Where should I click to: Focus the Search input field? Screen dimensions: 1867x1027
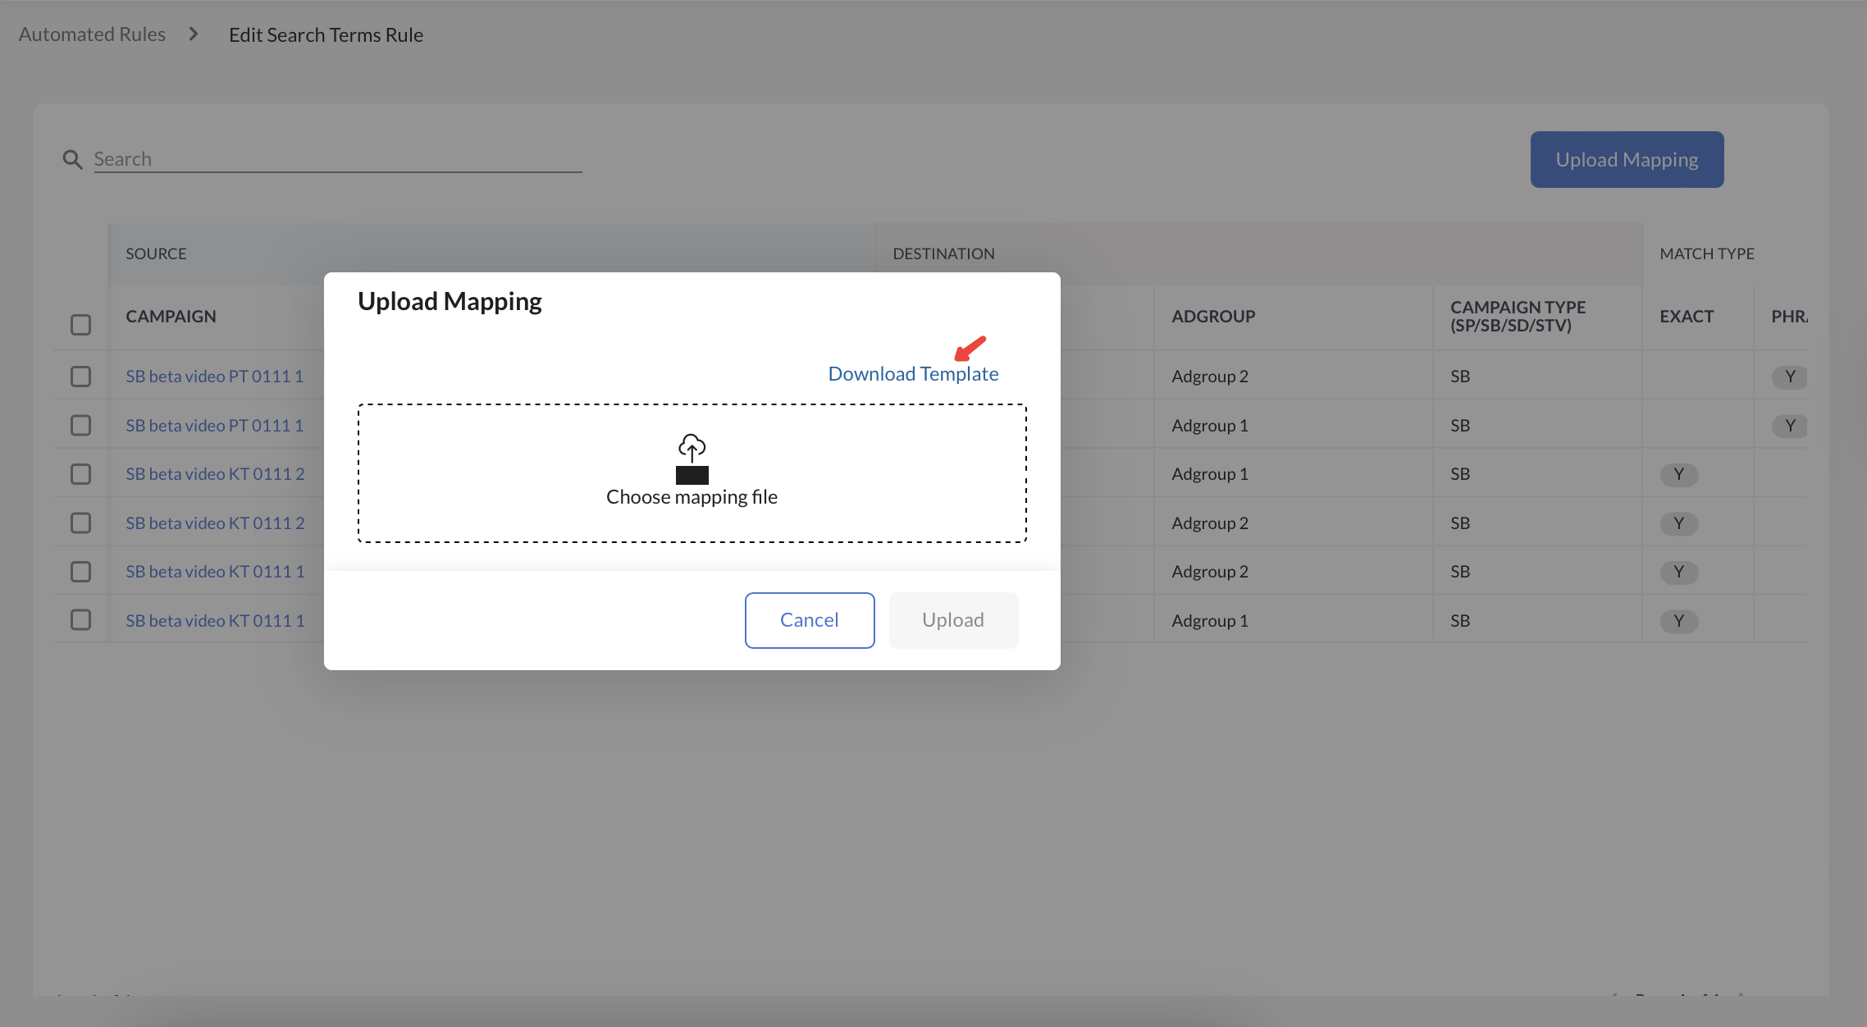pos(336,159)
